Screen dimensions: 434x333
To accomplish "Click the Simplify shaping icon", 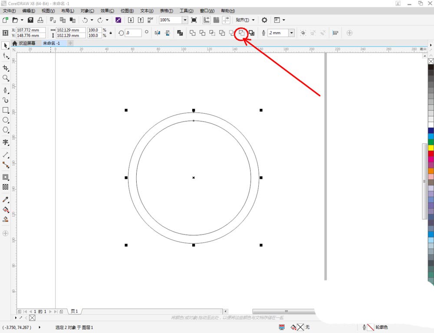I will click(222, 33).
